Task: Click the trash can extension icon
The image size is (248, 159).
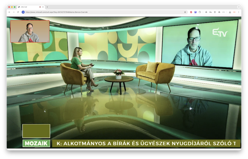Action: click(215, 12)
